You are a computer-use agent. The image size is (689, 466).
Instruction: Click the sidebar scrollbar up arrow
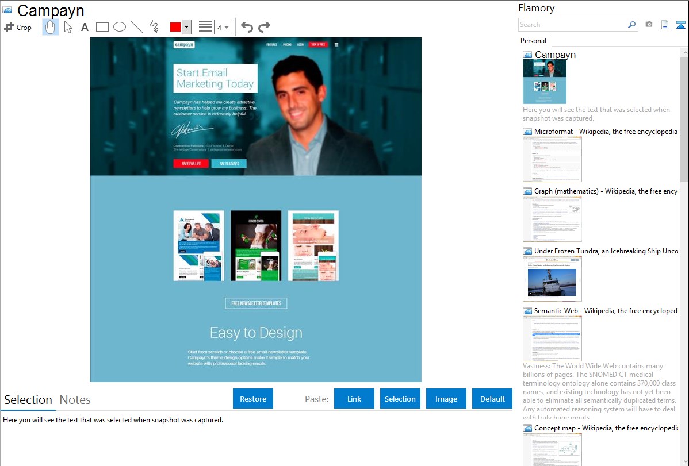click(x=684, y=52)
